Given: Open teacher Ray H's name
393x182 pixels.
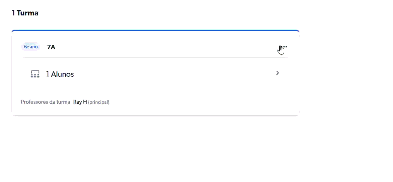Looking at the screenshot, I should coord(80,102).
